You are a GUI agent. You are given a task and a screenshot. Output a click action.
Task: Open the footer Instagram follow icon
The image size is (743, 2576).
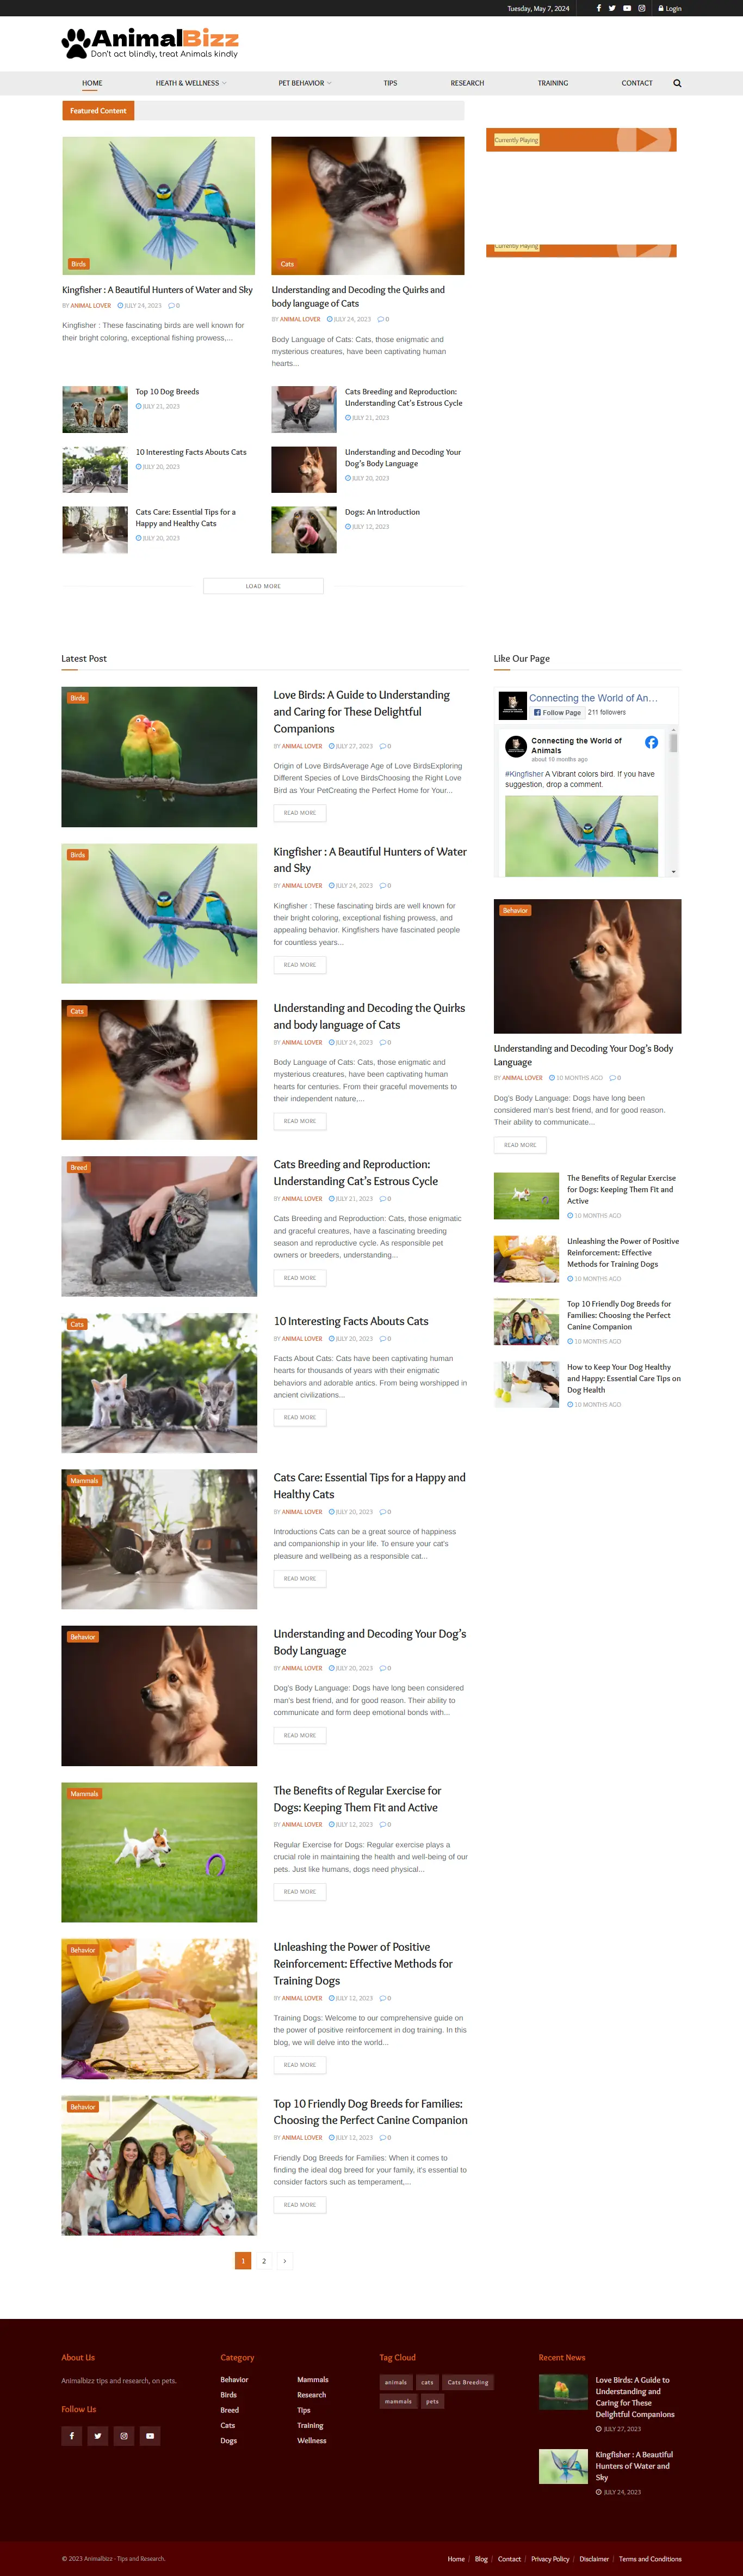coord(124,2436)
